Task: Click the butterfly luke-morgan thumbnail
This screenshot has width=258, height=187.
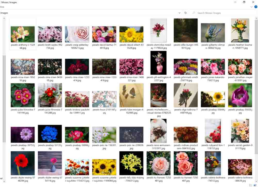Action: click(x=131, y=95)
